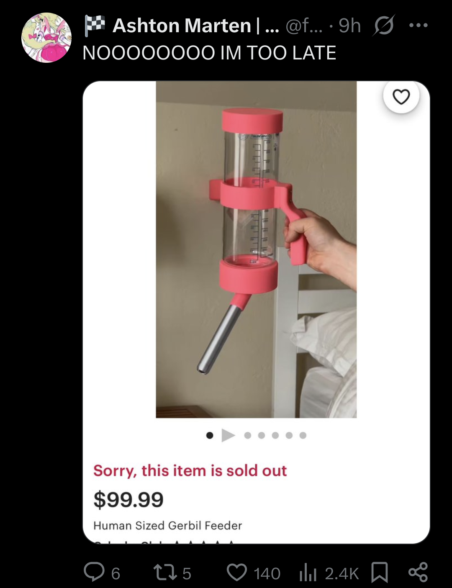Tap the retweet icon
The width and height of the screenshot is (452, 588).
click(x=165, y=573)
